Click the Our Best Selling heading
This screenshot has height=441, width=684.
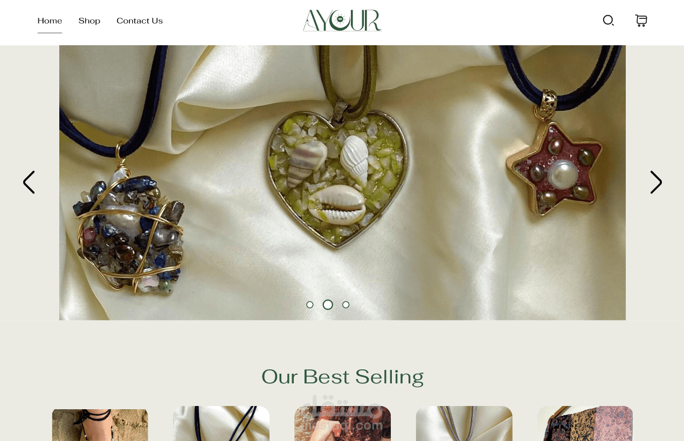(x=342, y=377)
